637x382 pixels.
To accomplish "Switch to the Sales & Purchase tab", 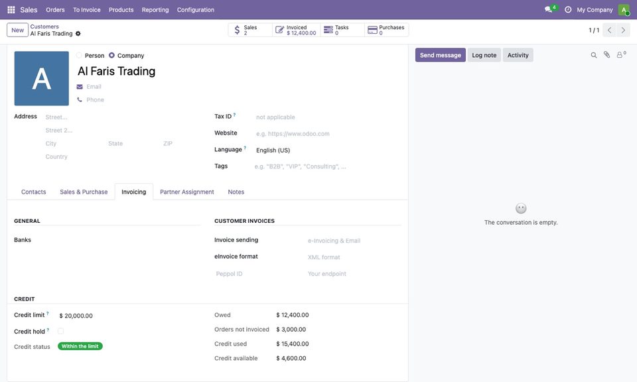I will tap(84, 192).
